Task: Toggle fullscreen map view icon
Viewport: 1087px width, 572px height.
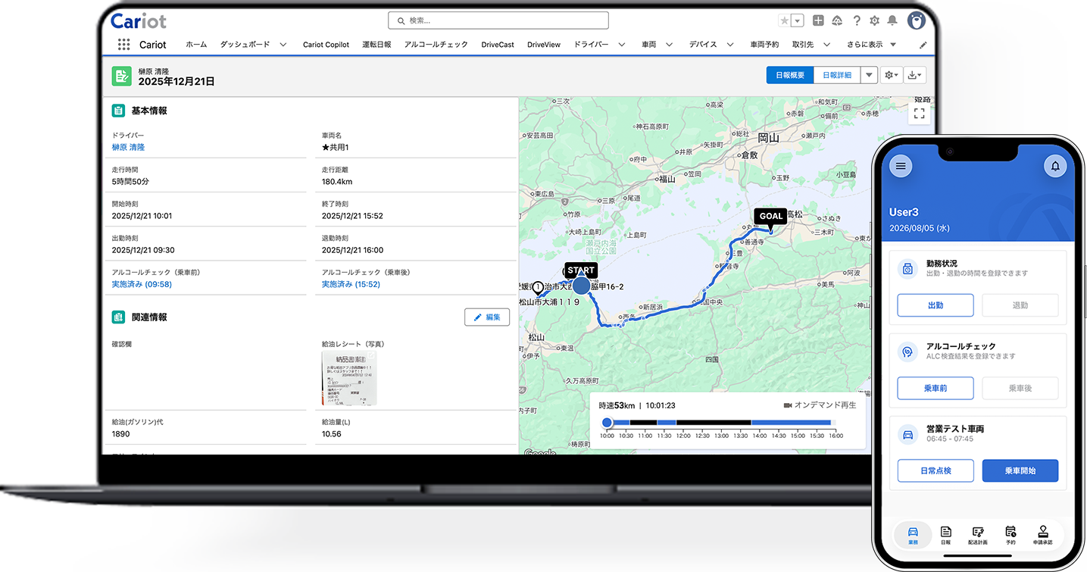Action: pyautogui.click(x=920, y=114)
